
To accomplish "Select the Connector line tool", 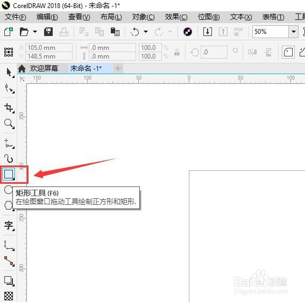I will 9,261.
